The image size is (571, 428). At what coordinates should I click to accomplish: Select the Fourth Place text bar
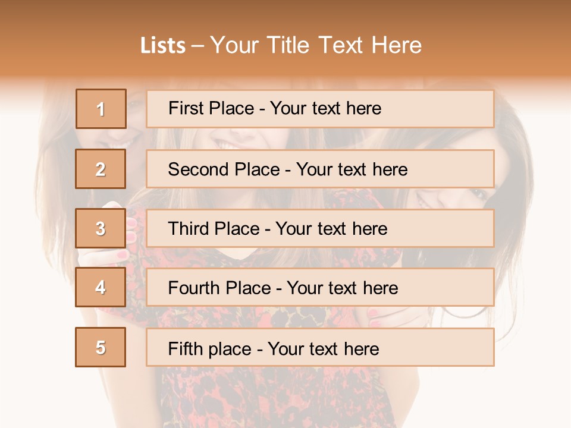tap(320, 288)
